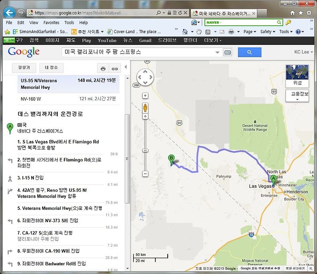Collapse side panel with the small left arrow

coord(126,67)
